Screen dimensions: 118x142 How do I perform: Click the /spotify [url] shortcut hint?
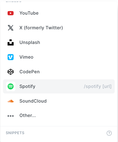click(98, 86)
